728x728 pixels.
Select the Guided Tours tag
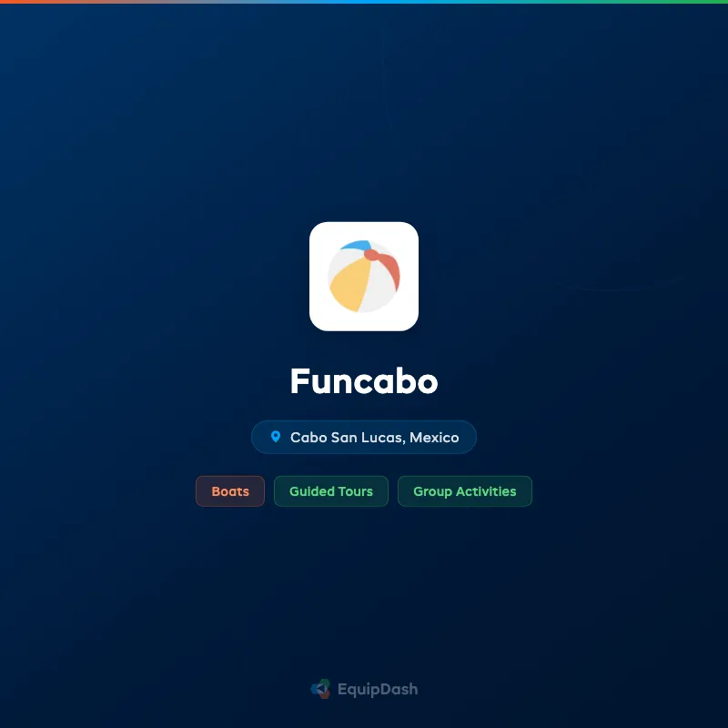point(331,491)
